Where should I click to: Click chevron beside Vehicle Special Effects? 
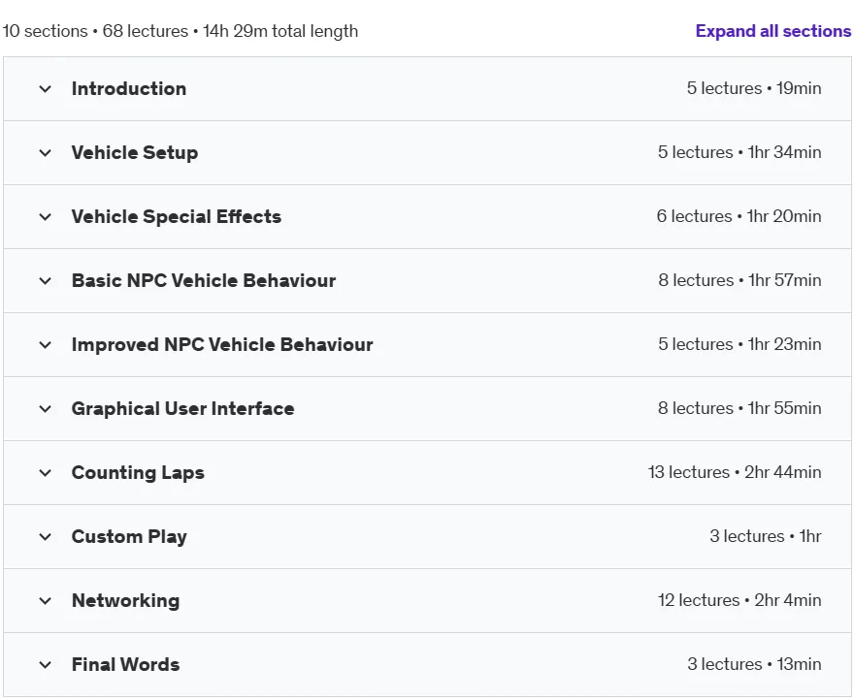(46, 216)
